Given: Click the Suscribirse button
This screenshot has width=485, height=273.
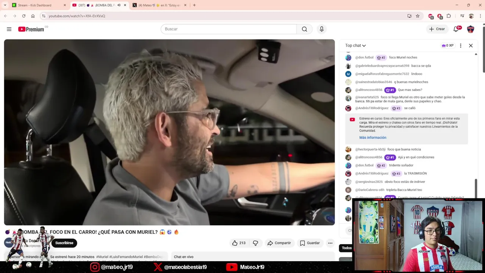Looking at the screenshot, I should tap(64, 243).
